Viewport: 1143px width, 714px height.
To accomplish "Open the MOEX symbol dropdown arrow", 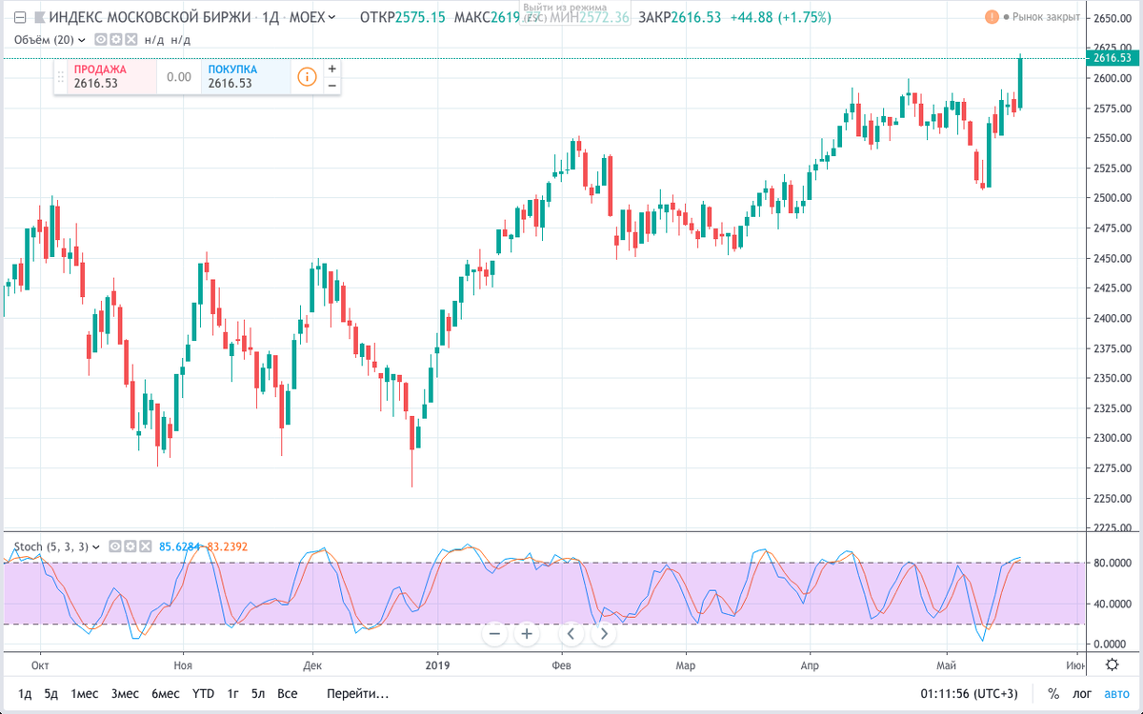I will tap(331, 18).
